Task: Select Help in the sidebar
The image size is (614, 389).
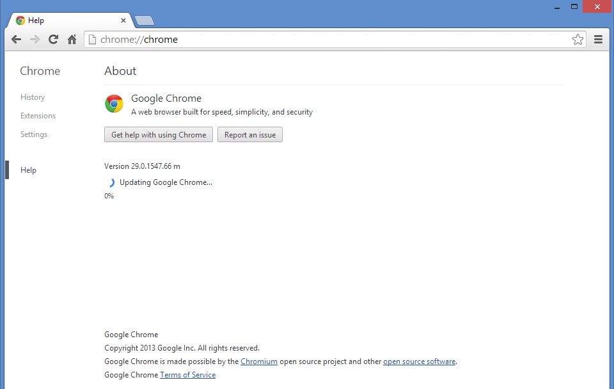Action: pos(28,170)
